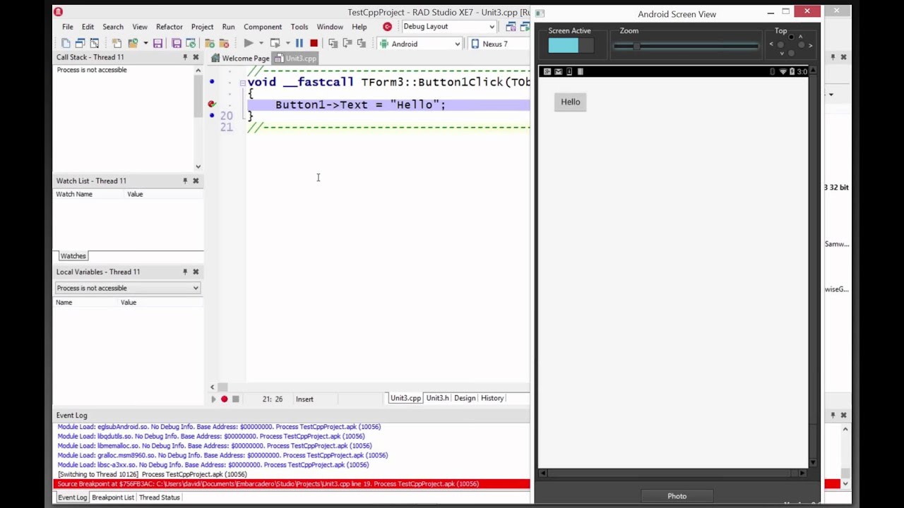Collapse the Button1Click function fold marker
Screen dimensions: 904x508
pos(242,83)
